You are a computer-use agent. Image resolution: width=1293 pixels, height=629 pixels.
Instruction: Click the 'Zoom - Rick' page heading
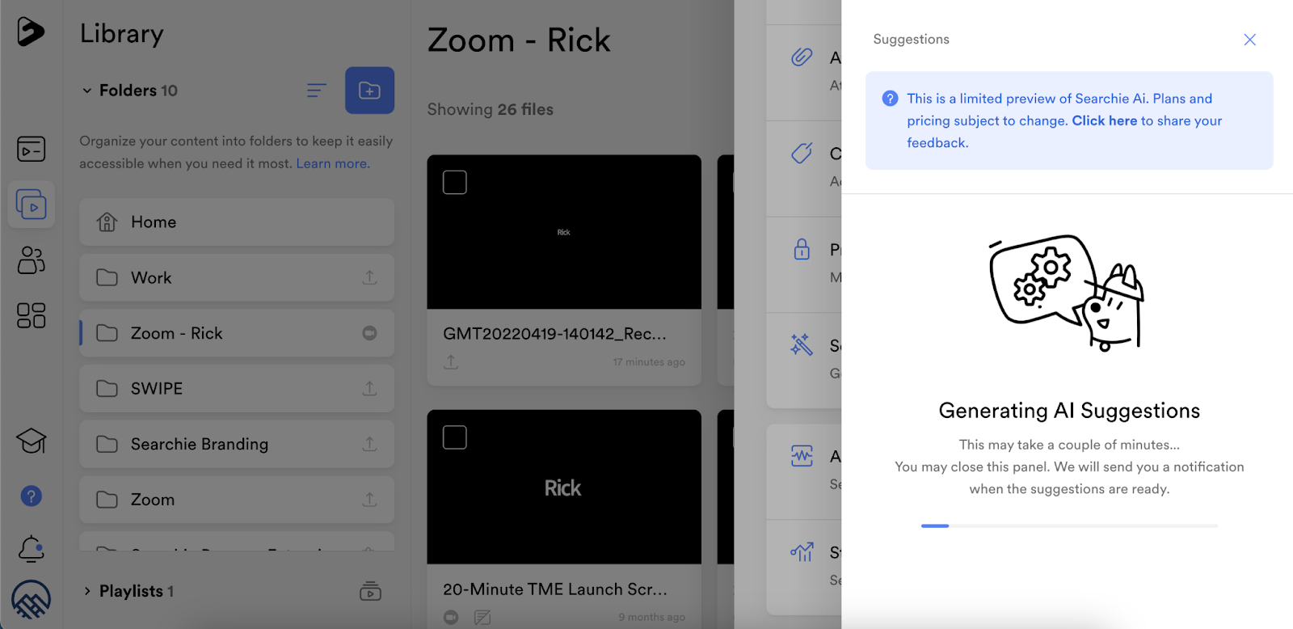click(x=519, y=40)
